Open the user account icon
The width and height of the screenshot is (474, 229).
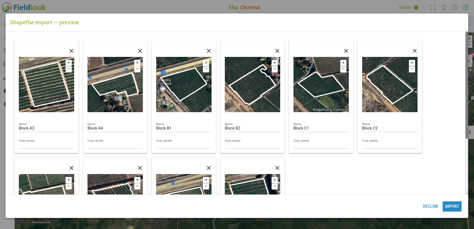466,7
